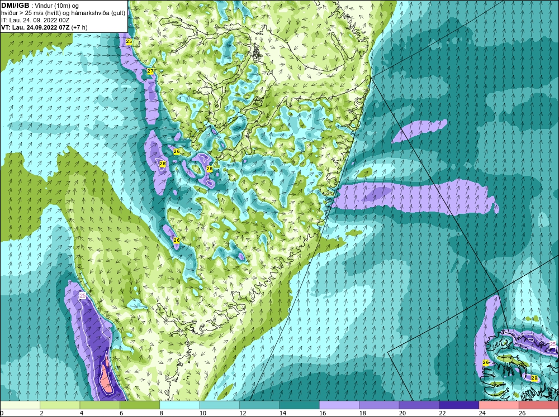The width and height of the screenshot is (559, 417).
Task: Click the legend scale number "4"
Action: (x=82, y=413)
